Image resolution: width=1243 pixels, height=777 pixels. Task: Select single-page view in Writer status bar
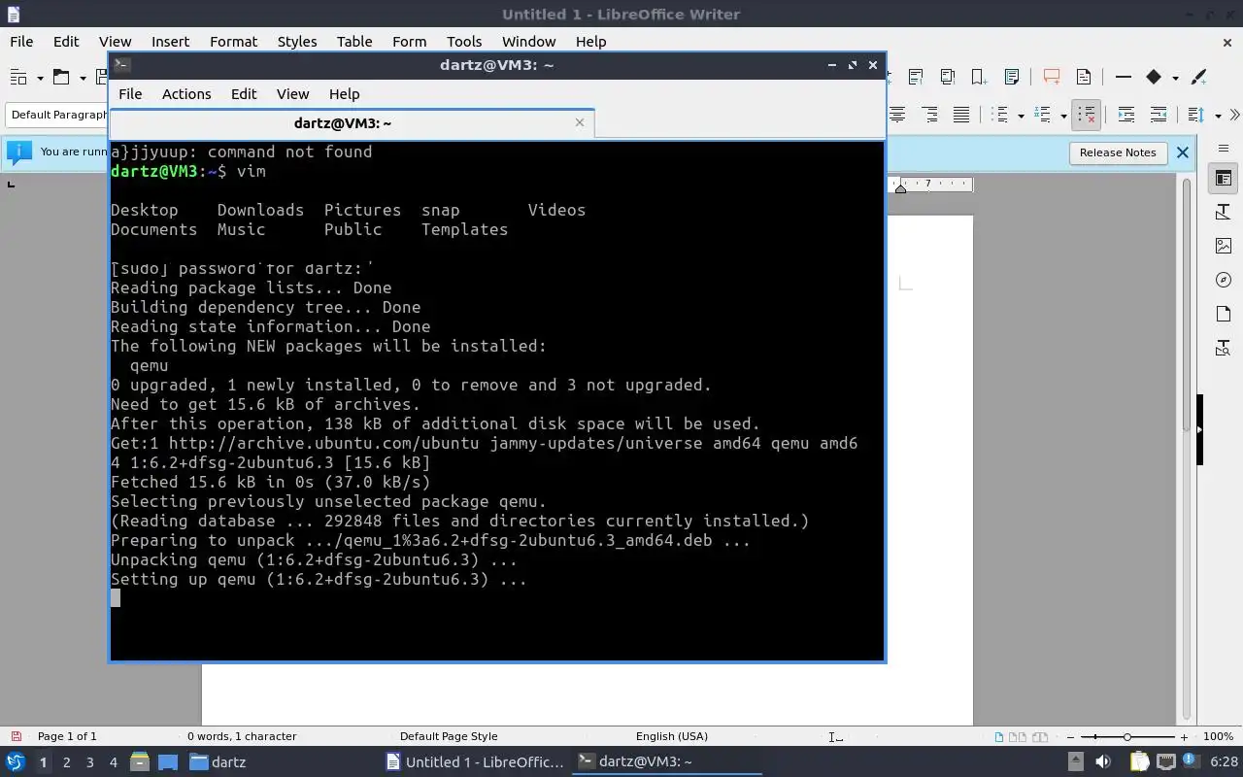tap(998, 736)
